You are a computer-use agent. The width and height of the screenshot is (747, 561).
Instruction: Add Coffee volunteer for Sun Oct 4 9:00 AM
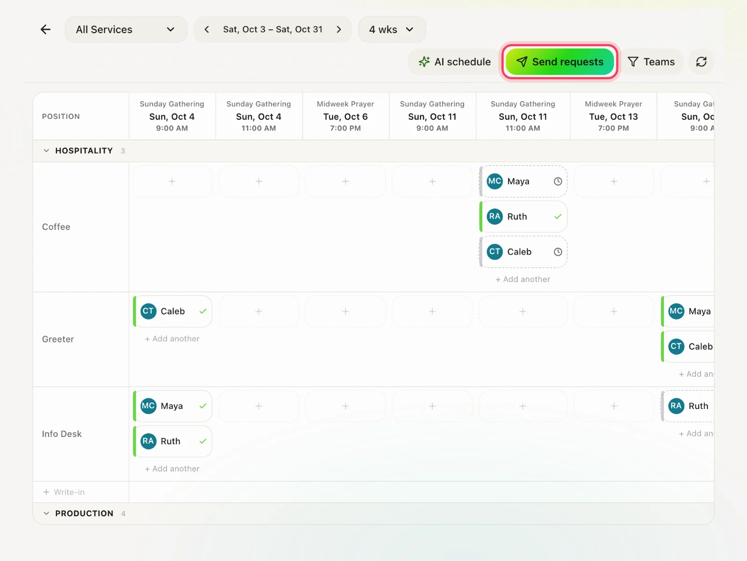[172, 181]
